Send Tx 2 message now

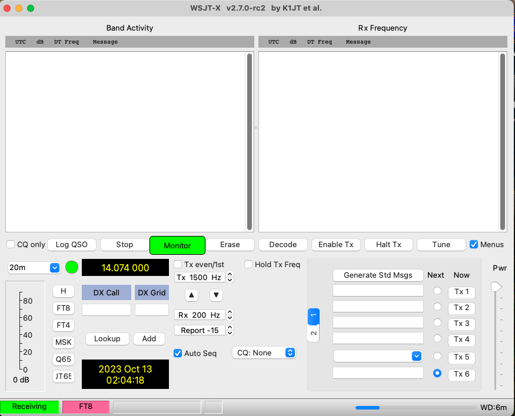[461, 308]
